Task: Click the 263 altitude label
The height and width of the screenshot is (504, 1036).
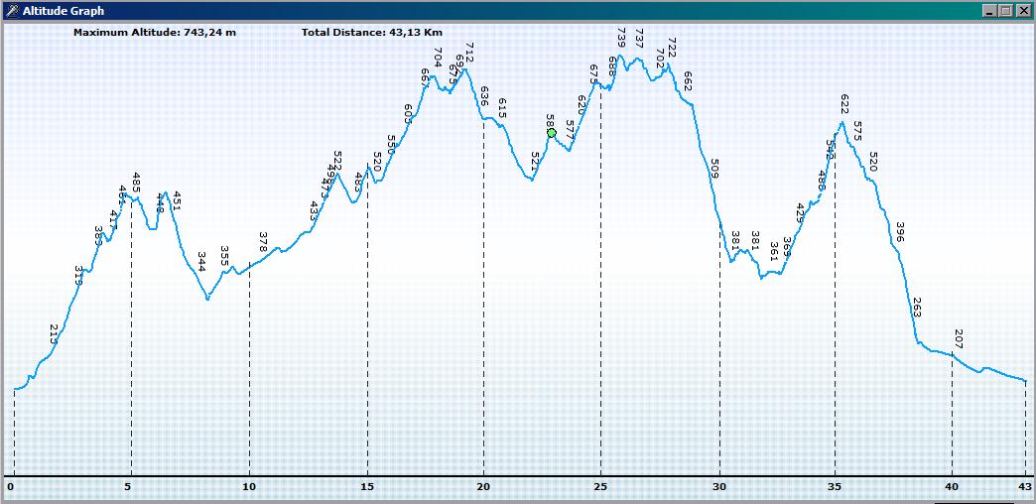Action: (x=916, y=308)
